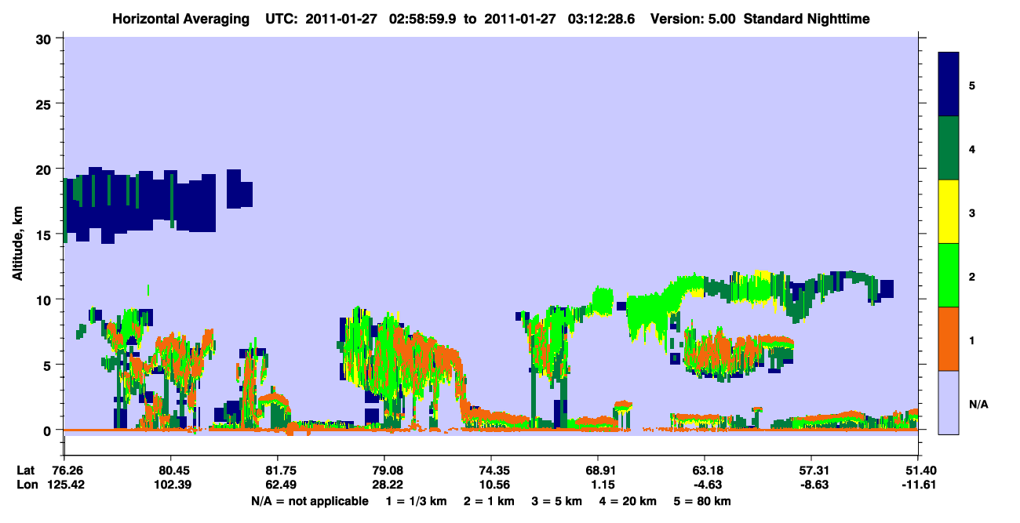This screenshot has height=523, width=1020.
Task: Click the '1 = 1/3 km' caption
Action: 418,501
